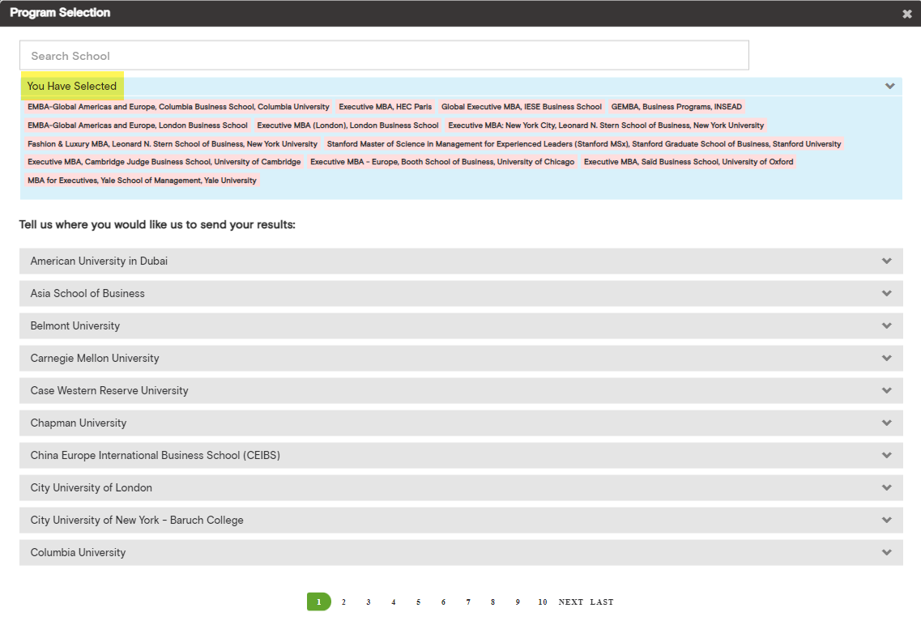Open the Carnegie Mellon University row

[x=461, y=358]
